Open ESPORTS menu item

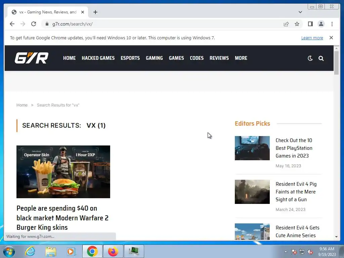tap(130, 58)
